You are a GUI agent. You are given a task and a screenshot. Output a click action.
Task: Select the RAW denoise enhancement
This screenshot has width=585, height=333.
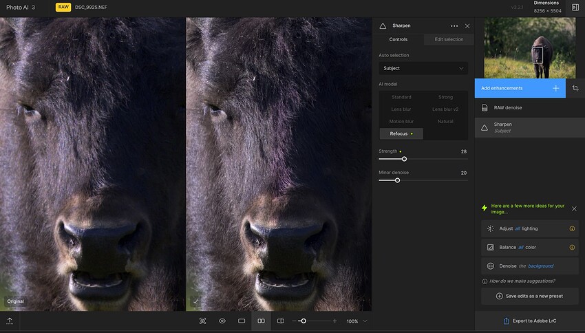click(x=530, y=108)
